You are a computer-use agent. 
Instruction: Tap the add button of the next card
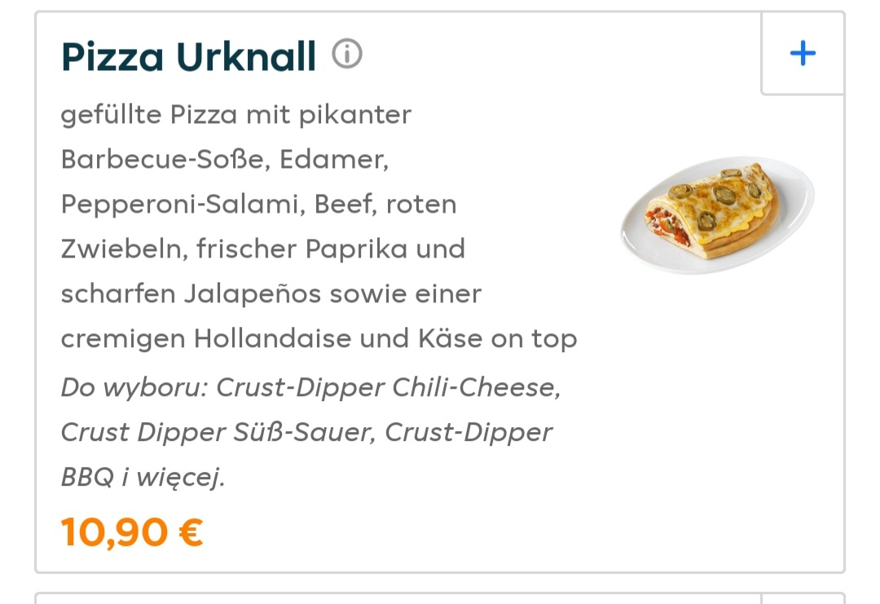803,599
